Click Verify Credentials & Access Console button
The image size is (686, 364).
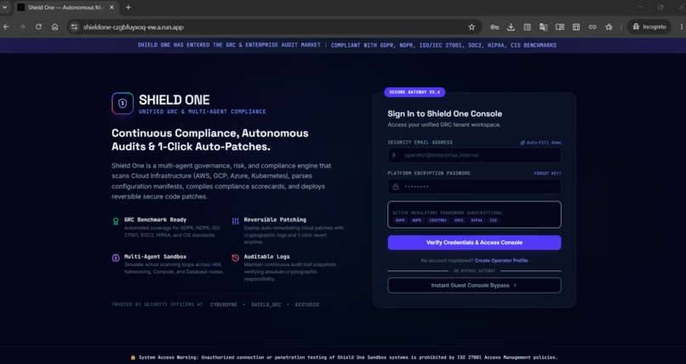point(474,242)
